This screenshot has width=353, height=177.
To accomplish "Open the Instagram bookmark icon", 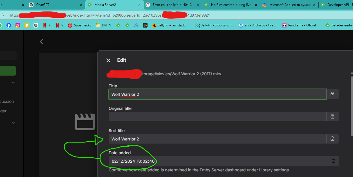I will [18, 25].
